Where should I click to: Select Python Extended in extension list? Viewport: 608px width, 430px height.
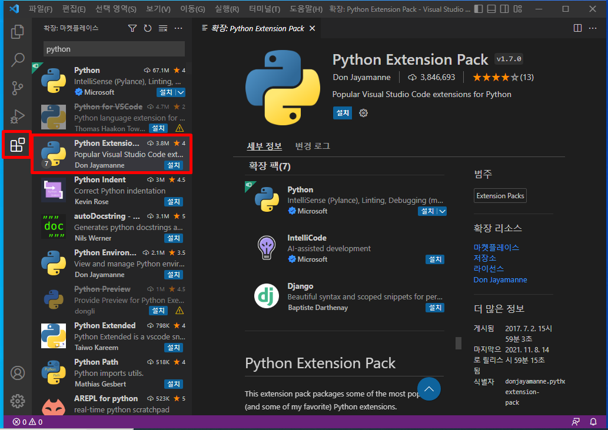tap(112, 336)
